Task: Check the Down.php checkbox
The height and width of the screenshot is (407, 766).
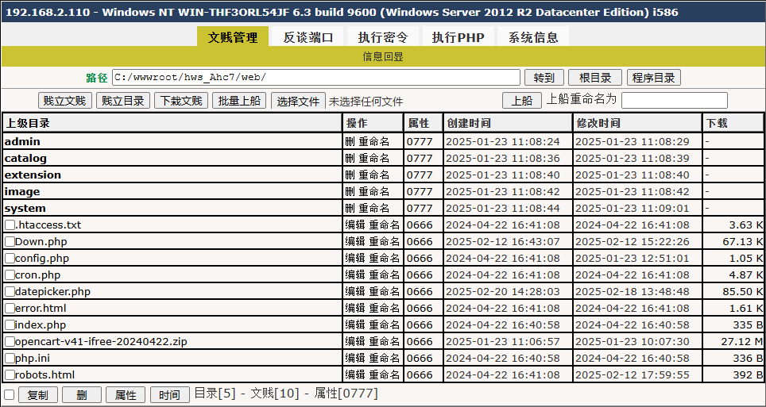Action: (10, 241)
